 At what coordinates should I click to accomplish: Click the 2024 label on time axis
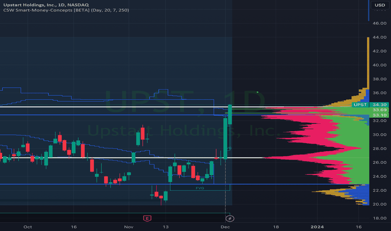point(317,227)
